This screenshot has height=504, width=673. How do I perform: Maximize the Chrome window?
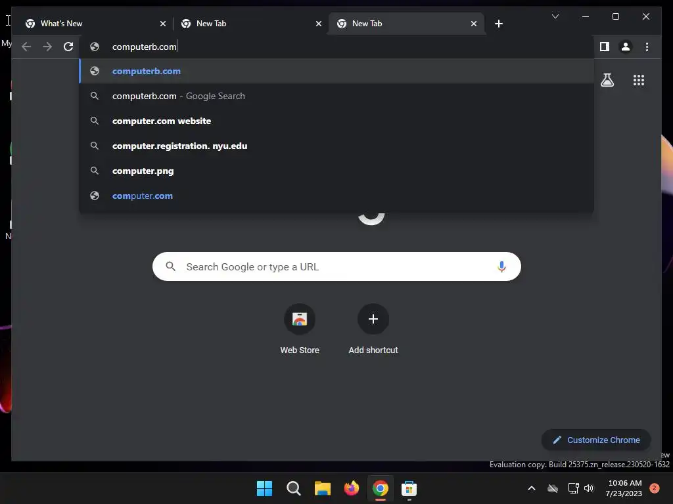(615, 16)
